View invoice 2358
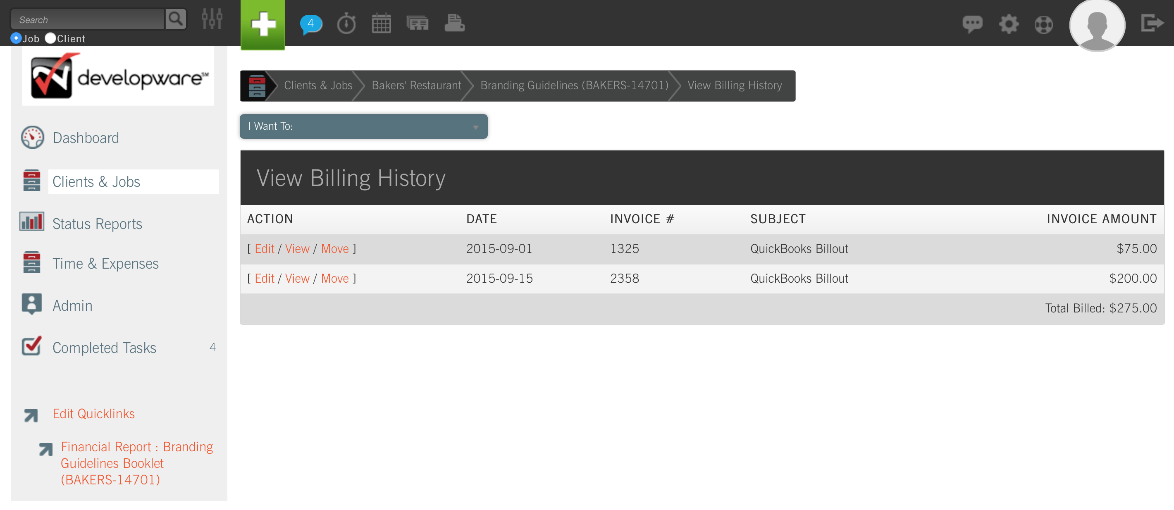The height and width of the screenshot is (510, 1174). [297, 278]
